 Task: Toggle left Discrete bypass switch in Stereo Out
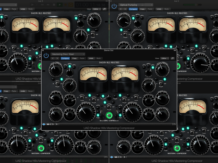click(x=94, y=99)
